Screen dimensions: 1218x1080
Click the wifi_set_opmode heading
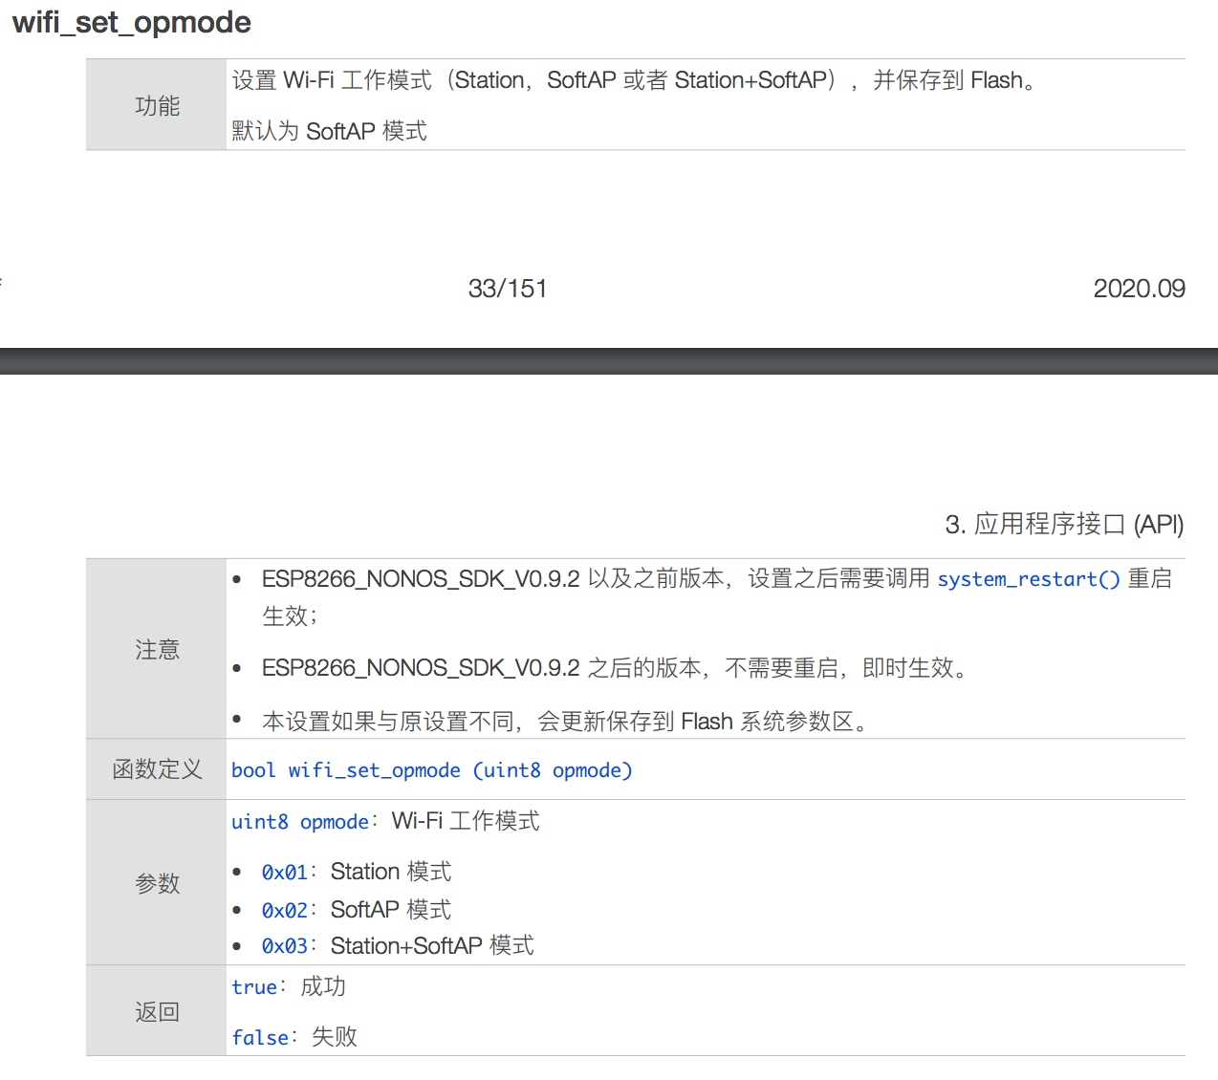tap(132, 22)
